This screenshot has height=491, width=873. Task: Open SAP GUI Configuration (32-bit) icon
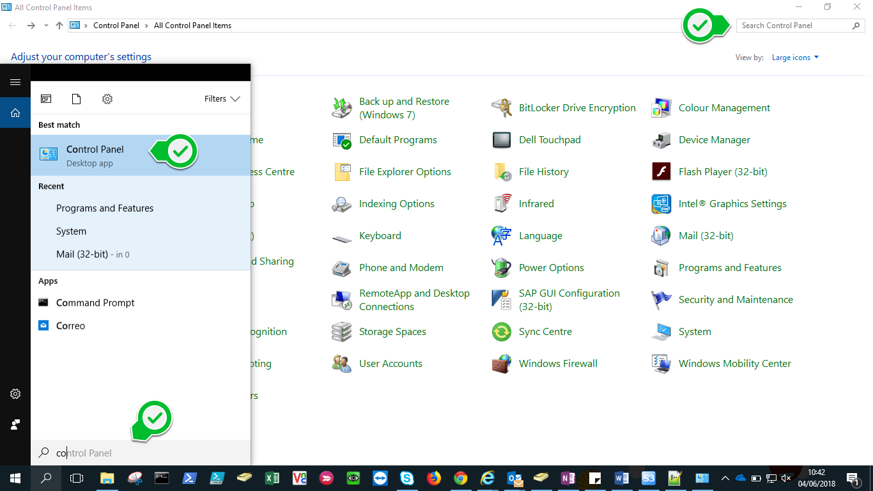coord(502,300)
